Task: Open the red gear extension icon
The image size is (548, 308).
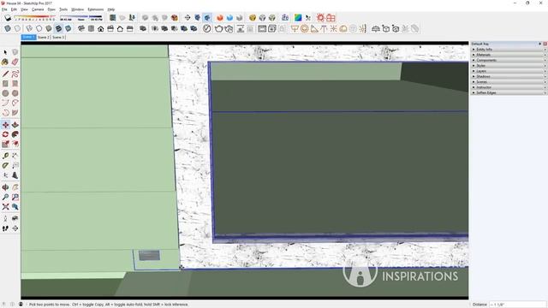Action: coord(320,17)
